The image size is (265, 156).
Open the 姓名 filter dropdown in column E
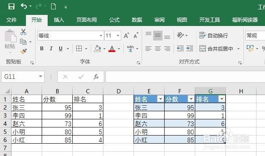click(x=160, y=99)
